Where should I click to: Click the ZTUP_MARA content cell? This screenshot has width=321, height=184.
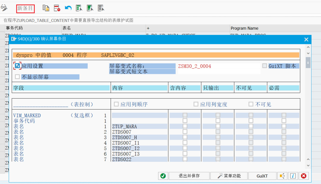point(139,126)
